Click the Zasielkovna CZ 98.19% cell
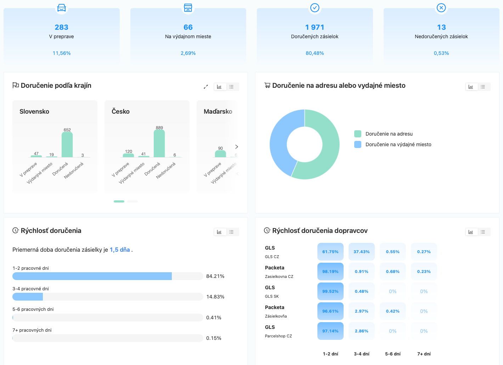 pyautogui.click(x=330, y=272)
